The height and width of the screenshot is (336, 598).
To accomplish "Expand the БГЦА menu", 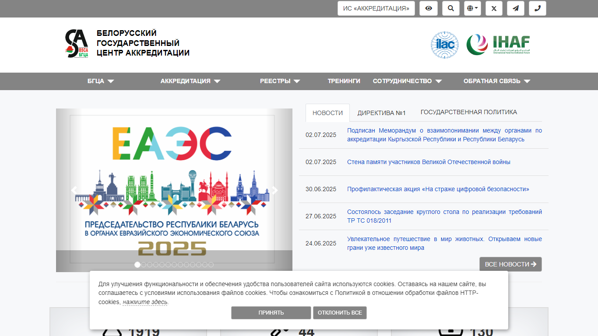I will 101,81.
